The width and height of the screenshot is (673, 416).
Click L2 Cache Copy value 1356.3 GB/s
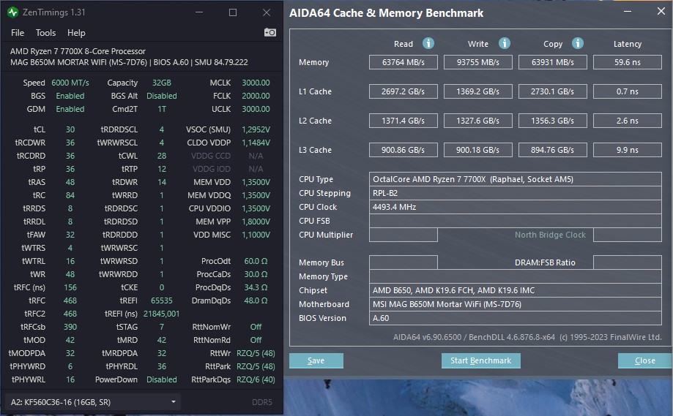click(552, 121)
